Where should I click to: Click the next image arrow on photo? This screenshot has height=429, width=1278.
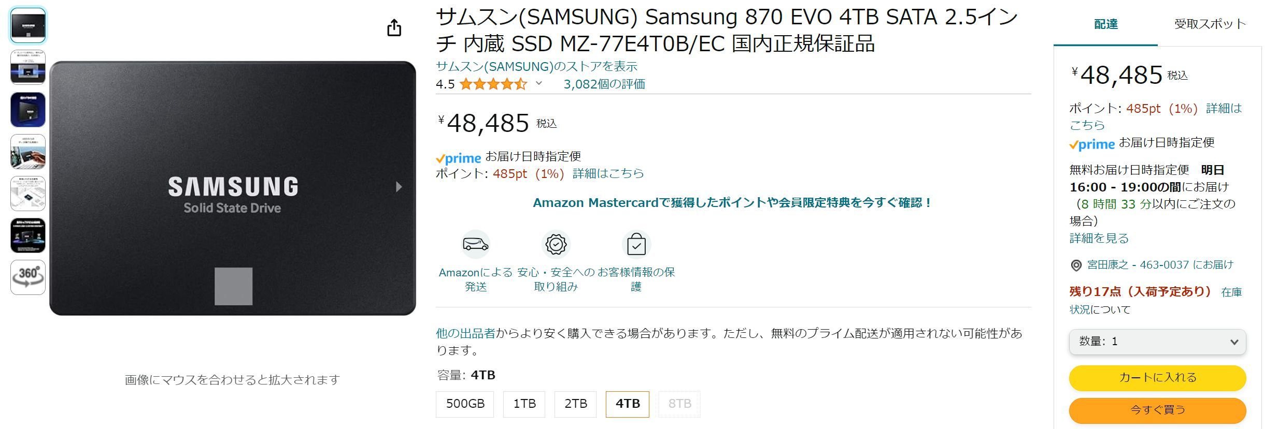click(399, 187)
